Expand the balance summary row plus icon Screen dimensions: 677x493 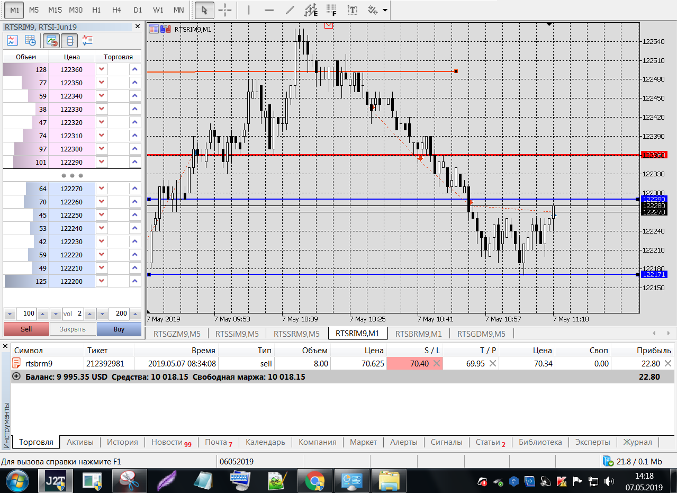pyautogui.click(x=16, y=377)
